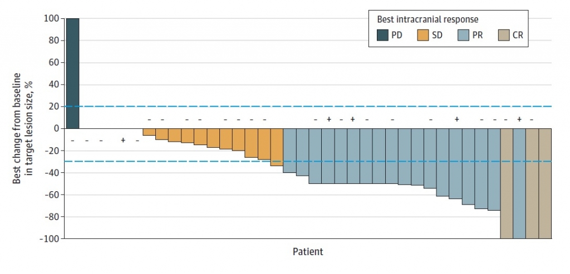Click the -60 tick label on y-axis

point(52,195)
